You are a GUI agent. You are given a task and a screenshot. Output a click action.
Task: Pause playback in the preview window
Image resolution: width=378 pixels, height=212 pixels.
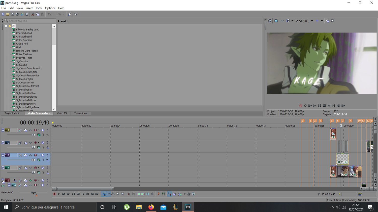point(320,106)
